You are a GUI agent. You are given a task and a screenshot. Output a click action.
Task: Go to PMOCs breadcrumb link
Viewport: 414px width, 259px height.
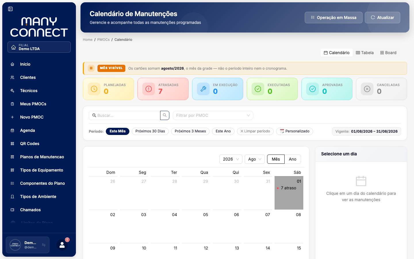[x=103, y=40]
